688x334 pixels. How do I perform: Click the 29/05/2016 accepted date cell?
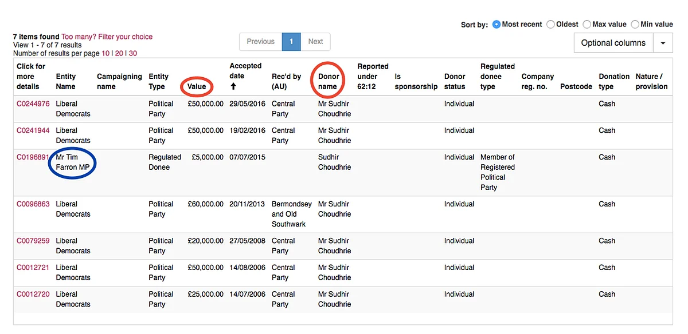click(x=248, y=104)
